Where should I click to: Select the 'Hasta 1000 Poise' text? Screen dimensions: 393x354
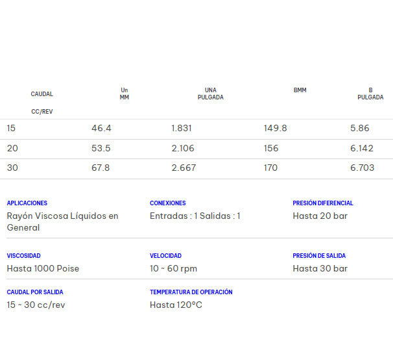click(43, 269)
